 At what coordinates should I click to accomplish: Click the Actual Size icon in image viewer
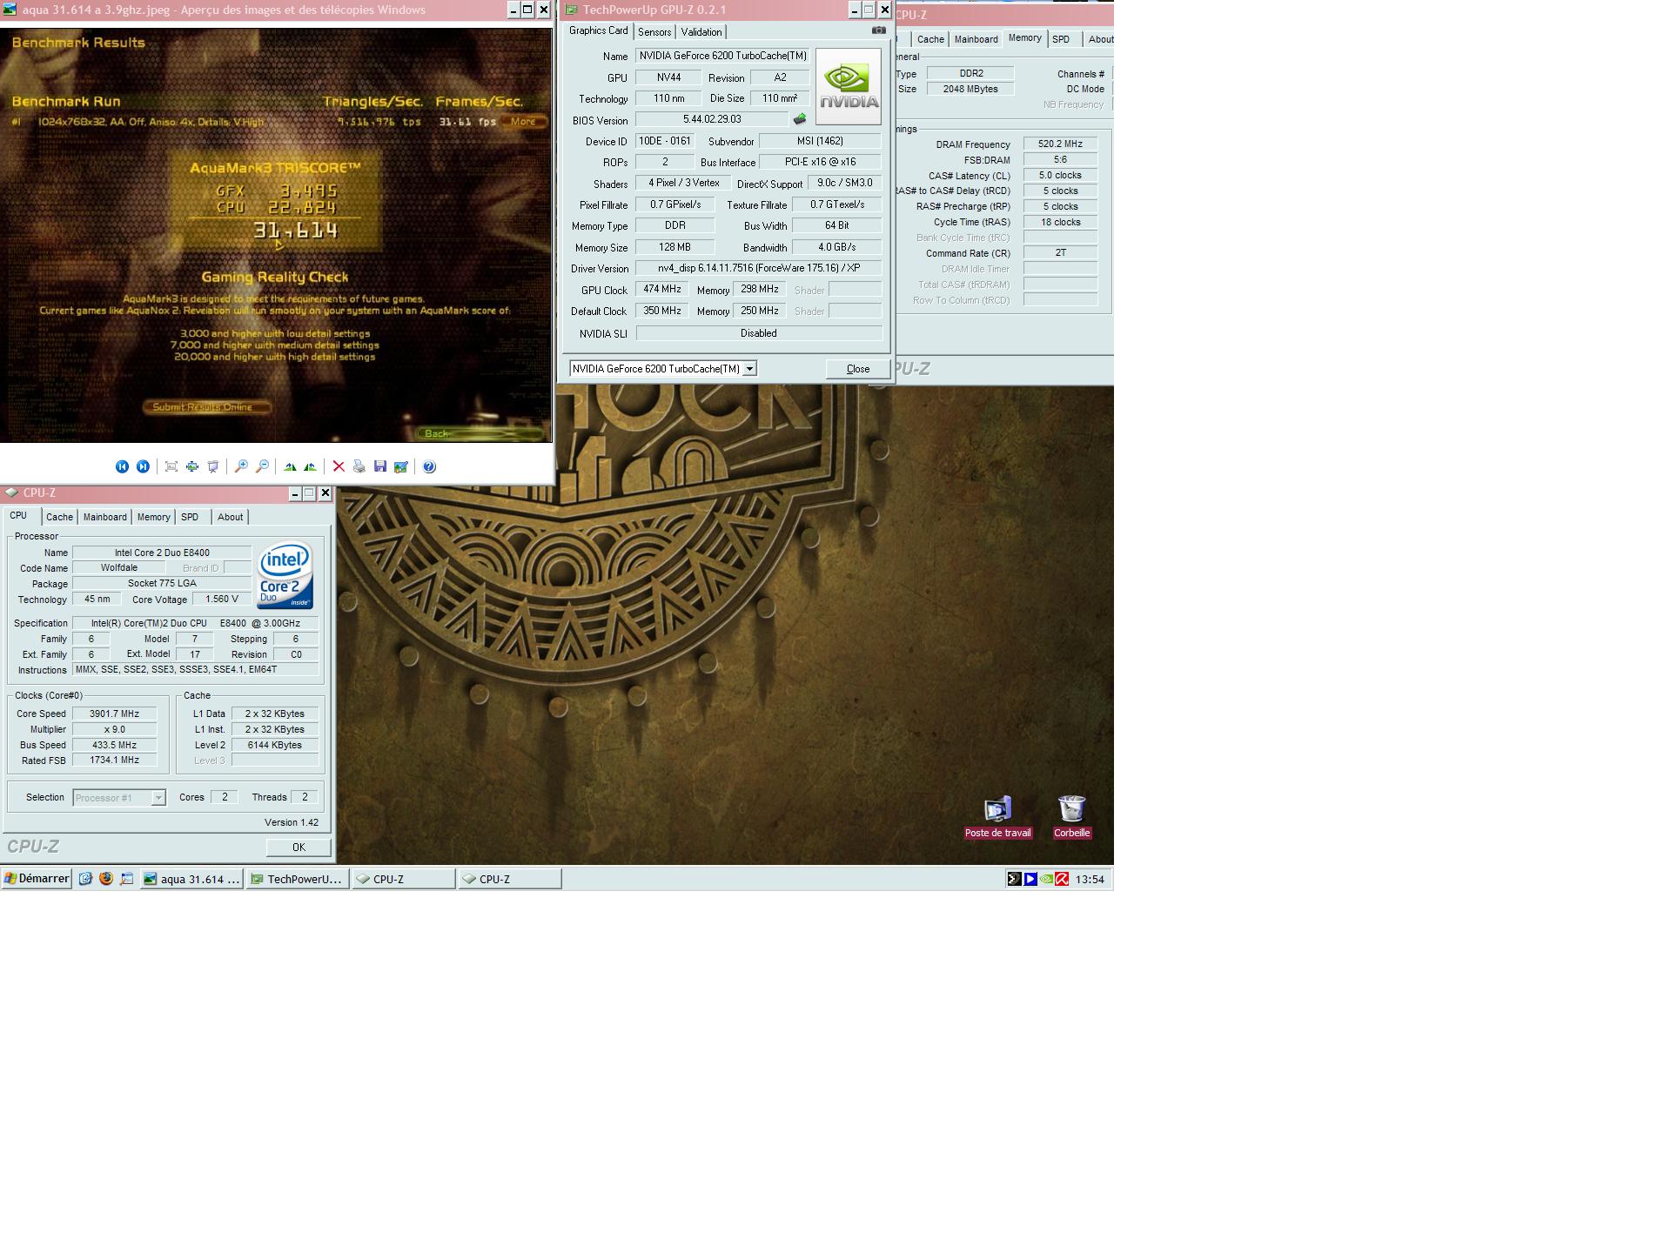(192, 467)
